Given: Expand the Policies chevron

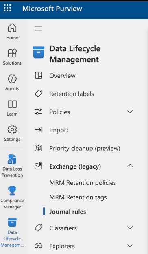Looking at the screenshot, I should (130, 112).
